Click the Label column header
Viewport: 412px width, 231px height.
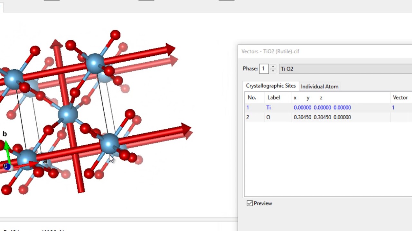(x=274, y=98)
